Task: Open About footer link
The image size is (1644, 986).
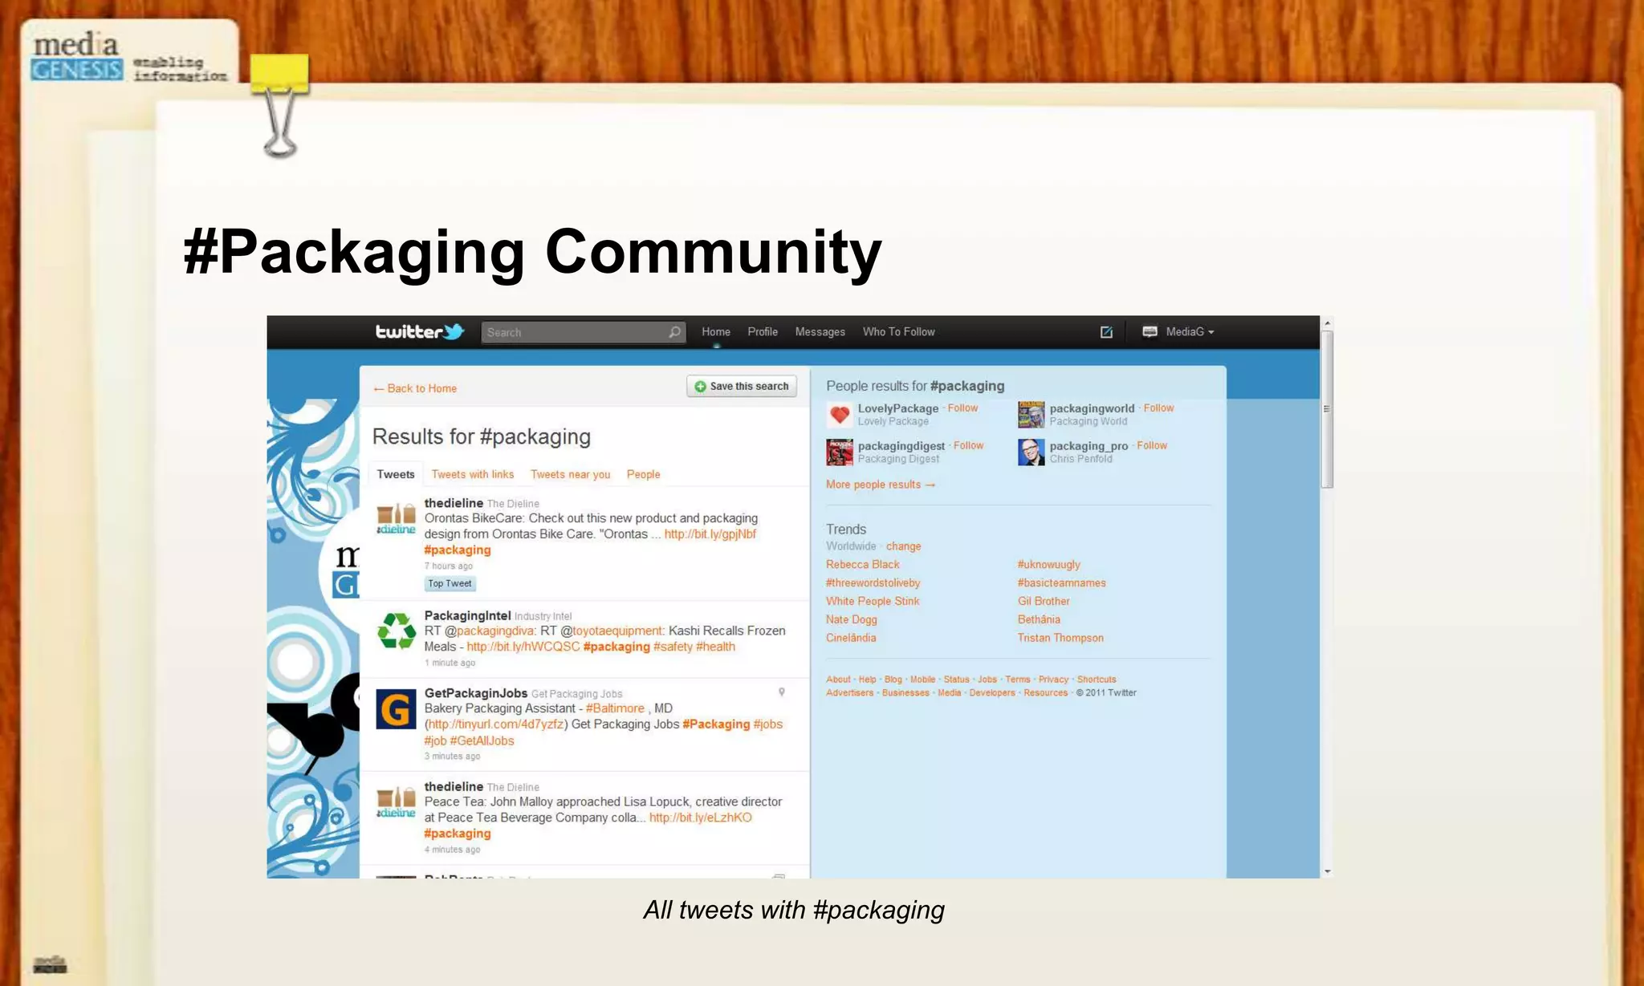Action: click(838, 680)
